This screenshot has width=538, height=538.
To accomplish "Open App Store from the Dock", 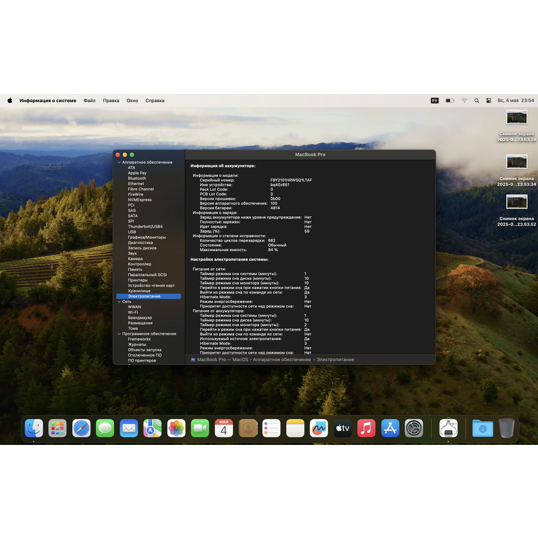I will coord(390,428).
